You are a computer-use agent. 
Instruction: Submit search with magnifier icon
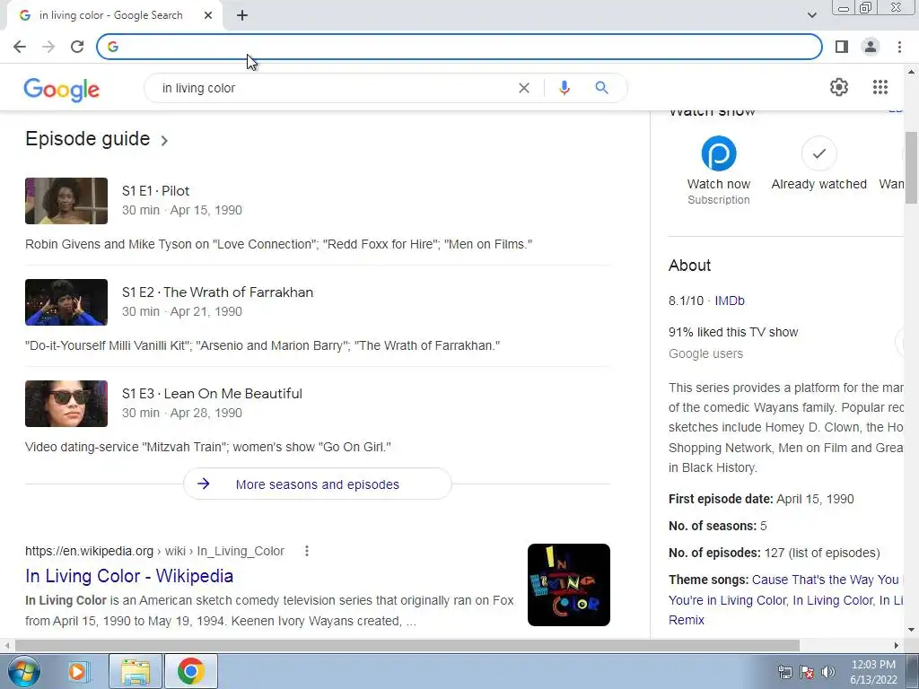point(601,88)
